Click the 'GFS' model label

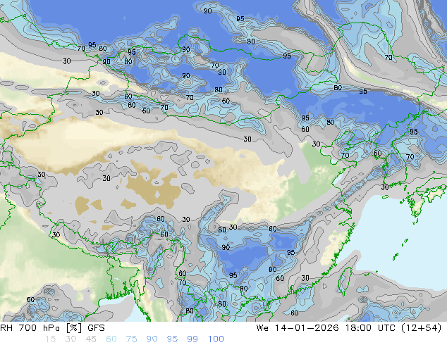96,328
